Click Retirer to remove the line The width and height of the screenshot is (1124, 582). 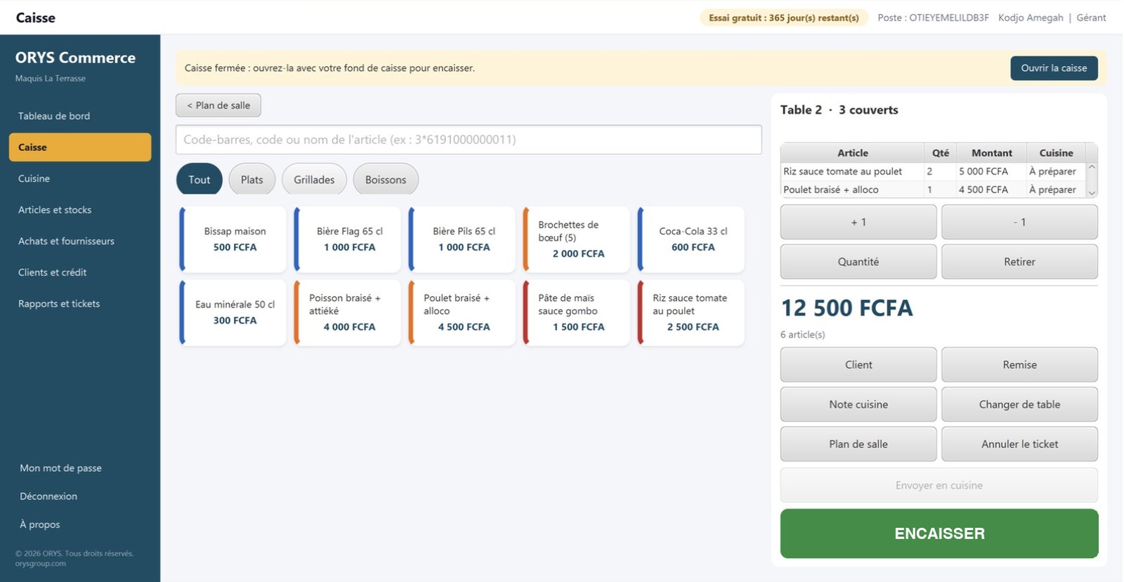point(1019,262)
